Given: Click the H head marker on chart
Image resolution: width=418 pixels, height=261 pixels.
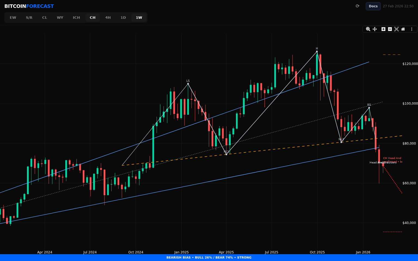Looking at the screenshot, I should (317, 51).
